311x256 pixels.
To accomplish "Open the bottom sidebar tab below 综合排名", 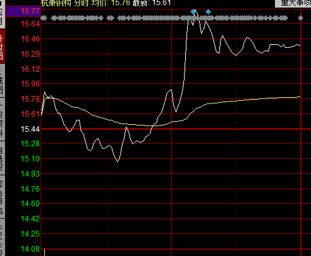I will pyautogui.click(x=3, y=238).
